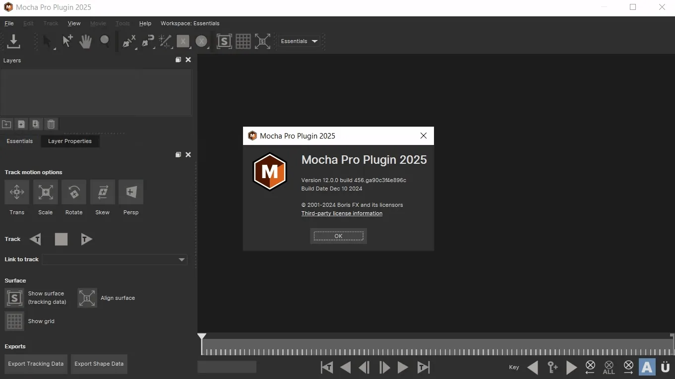Pick the Add Point selection tool
This screenshot has width=675, height=379.
click(x=67, y=42)
